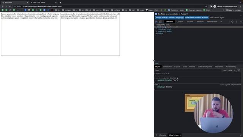Toggle the :hov element state button

tap(224, 70)
